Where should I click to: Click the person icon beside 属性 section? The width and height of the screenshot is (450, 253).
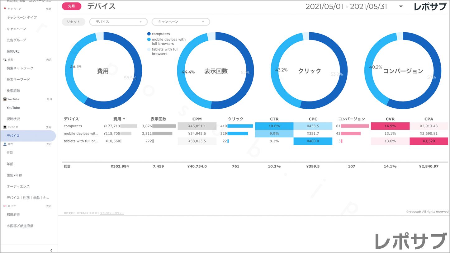coord(5,144)
